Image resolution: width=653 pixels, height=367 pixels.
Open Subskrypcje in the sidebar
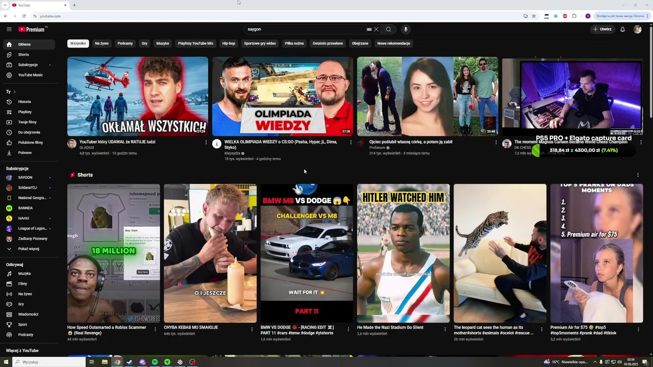pyautogui.click(x=30, y=65)
